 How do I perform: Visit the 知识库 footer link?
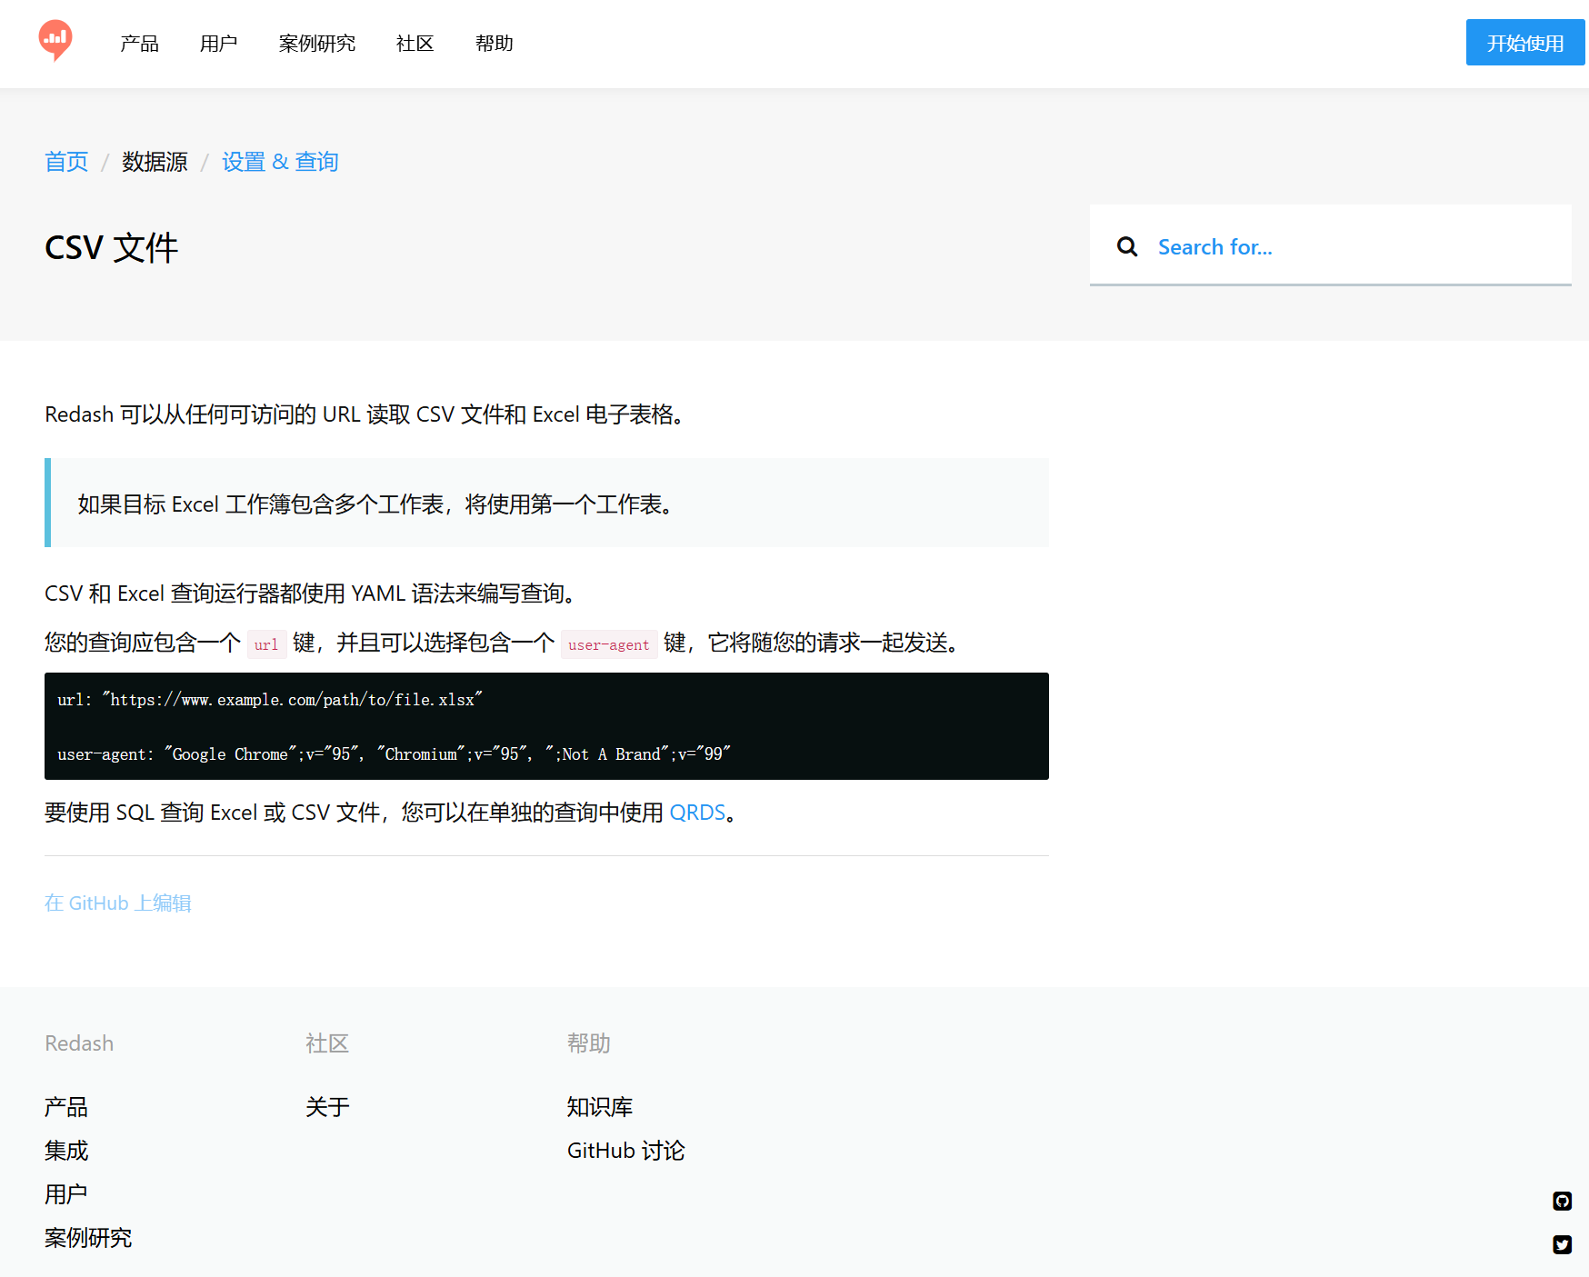599,1107
